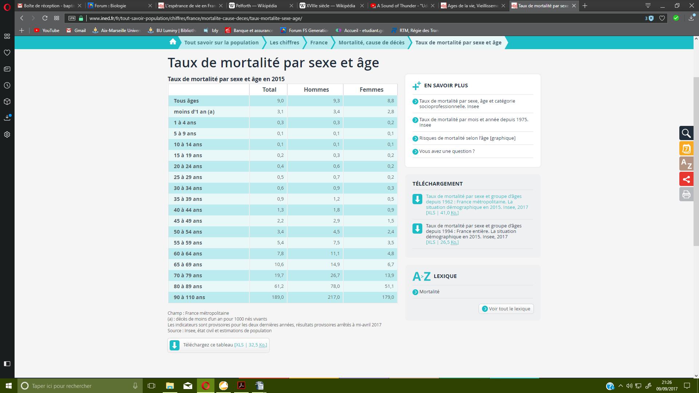Screen dimensions: 699x393
Task: Open history clock icon in Opera sidebar
Action: coord(7,86)
